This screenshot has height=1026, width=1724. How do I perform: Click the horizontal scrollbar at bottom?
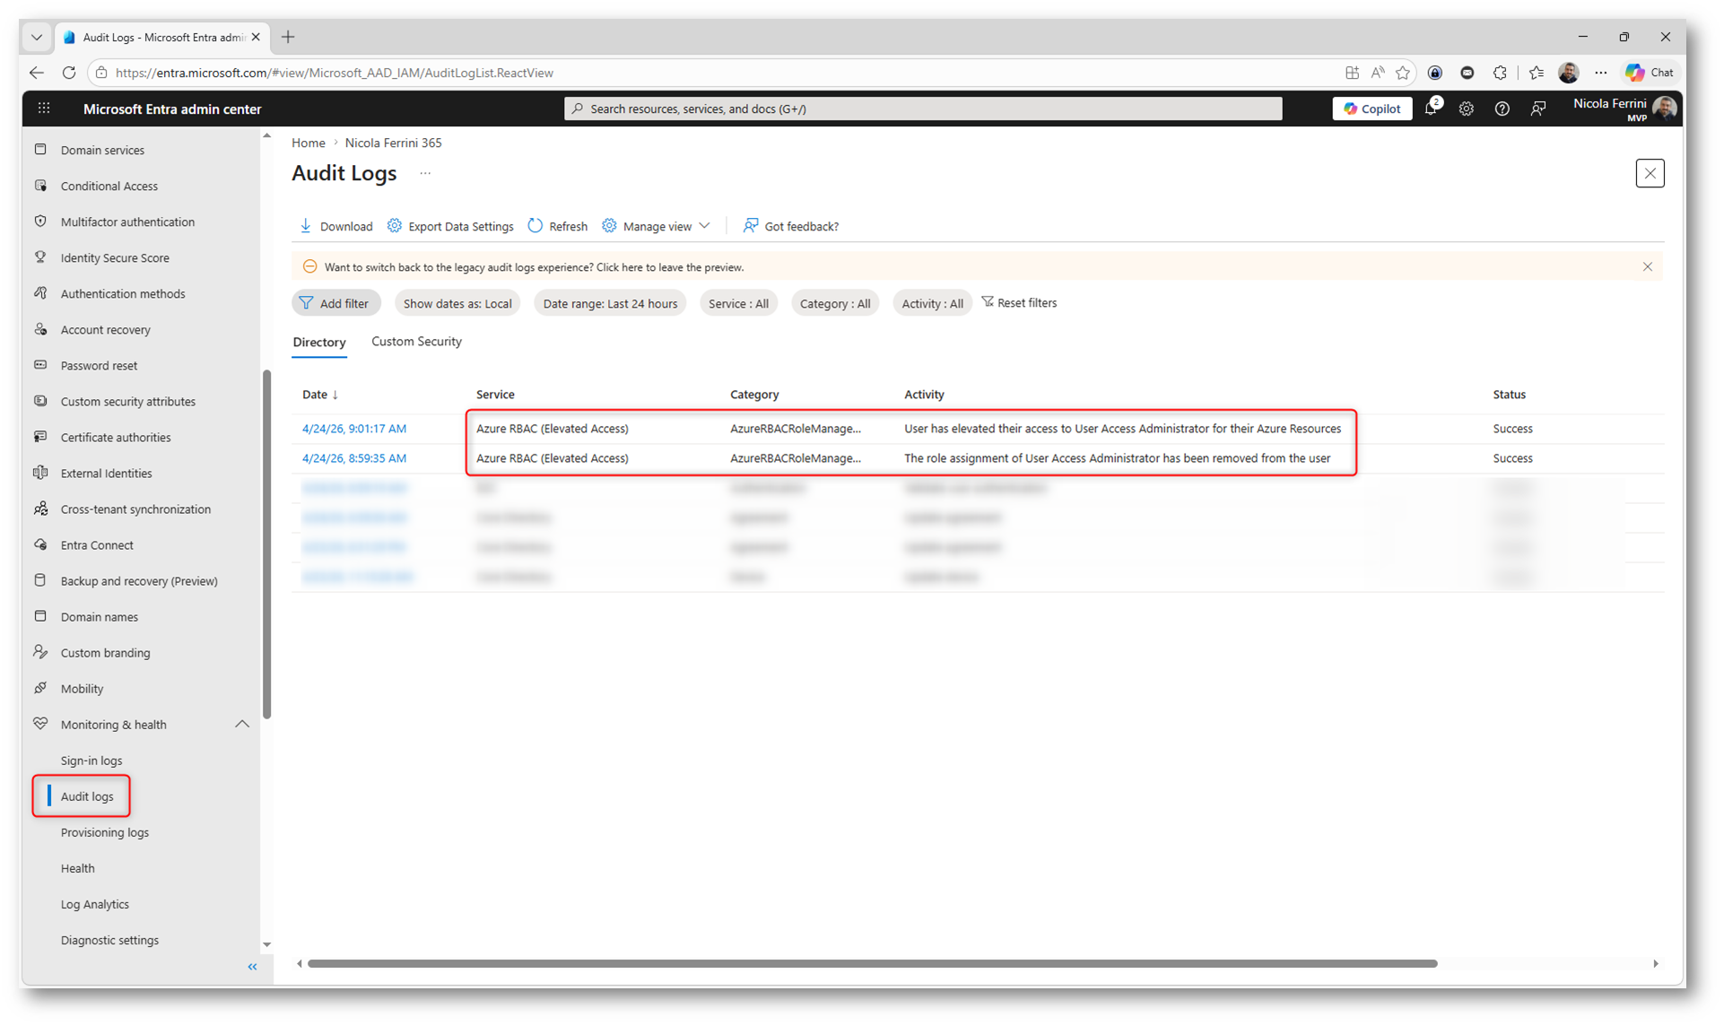(x=871, y=963)
